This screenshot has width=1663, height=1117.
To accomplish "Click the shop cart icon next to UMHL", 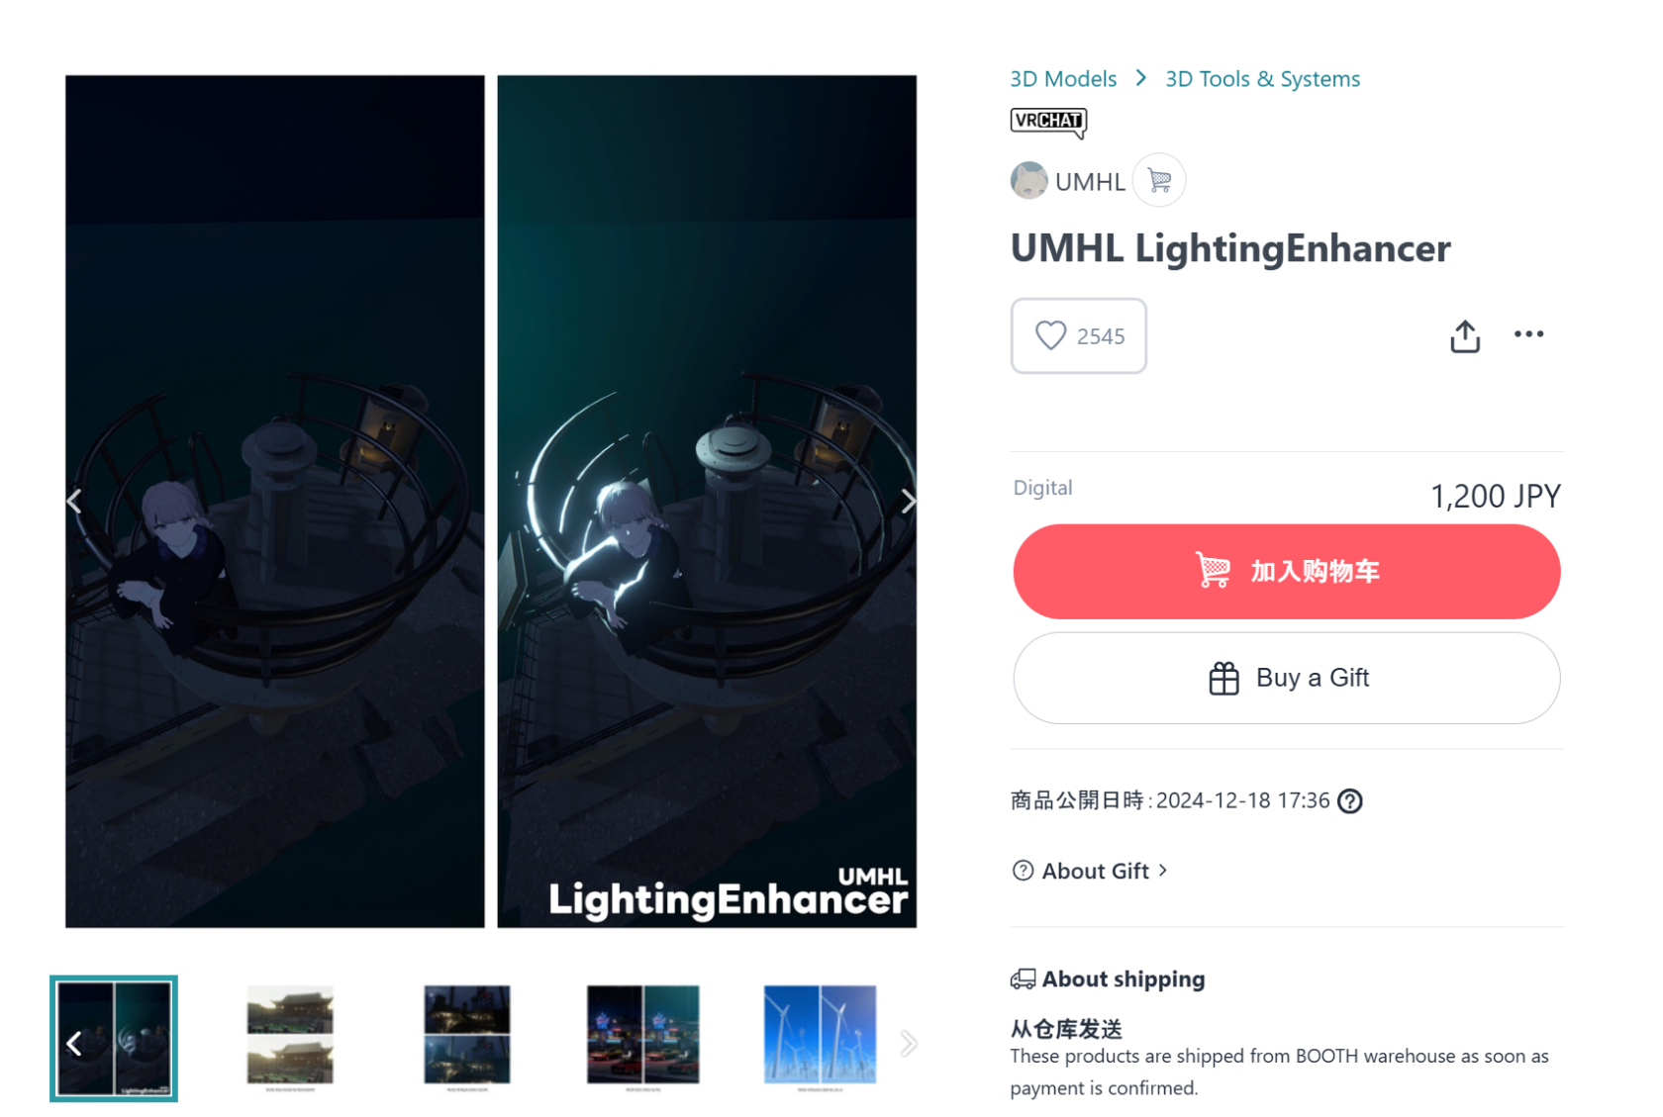I will point(1159,180).
